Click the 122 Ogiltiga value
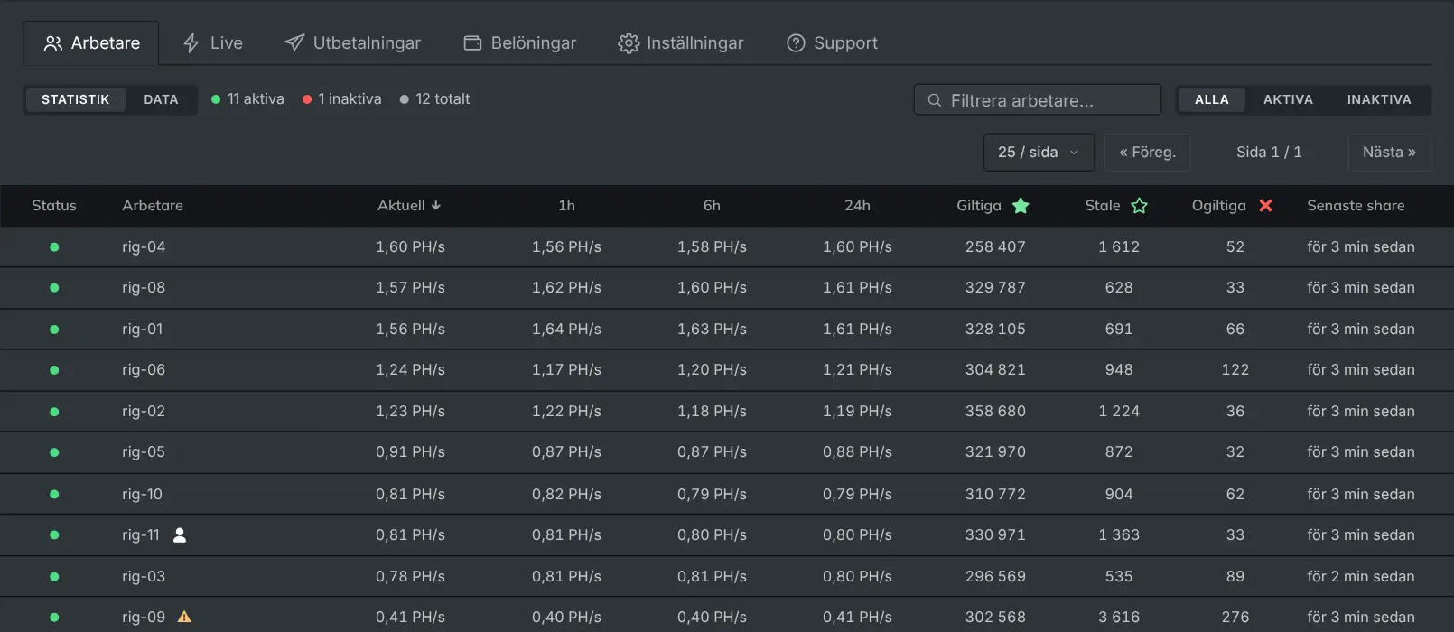1454x632 pixels. tap(1235, 369)
